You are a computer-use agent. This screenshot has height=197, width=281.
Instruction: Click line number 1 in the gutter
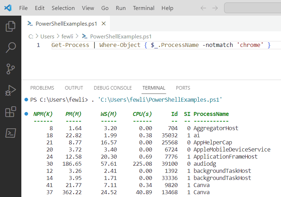(38, 45)
